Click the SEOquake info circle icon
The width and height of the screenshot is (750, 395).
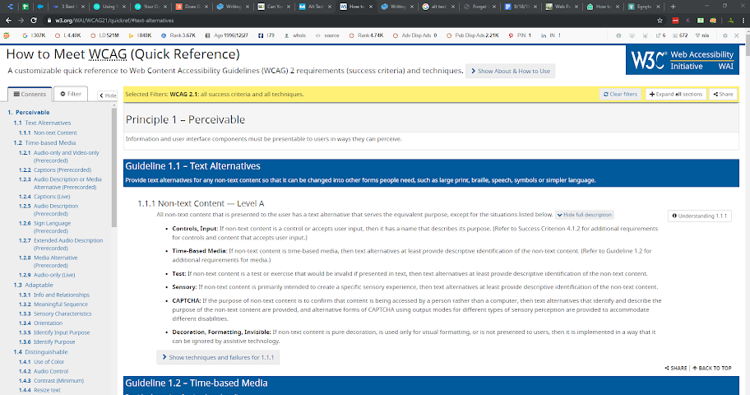pos(618,35)
